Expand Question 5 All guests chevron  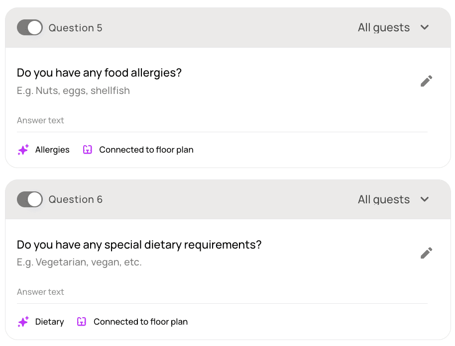(x=425, y=28)
